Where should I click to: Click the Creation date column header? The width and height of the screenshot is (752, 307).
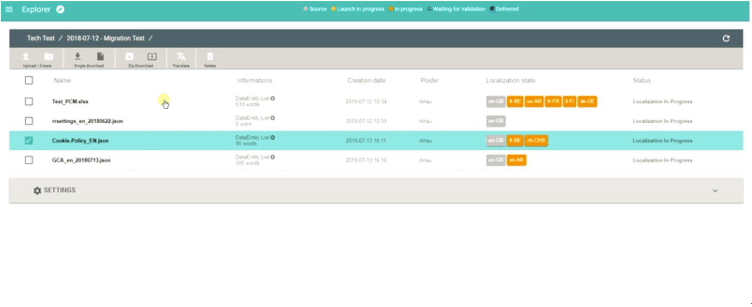point(366,80)
